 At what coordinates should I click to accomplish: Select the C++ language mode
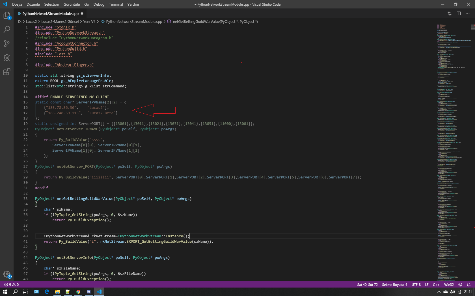436,285
